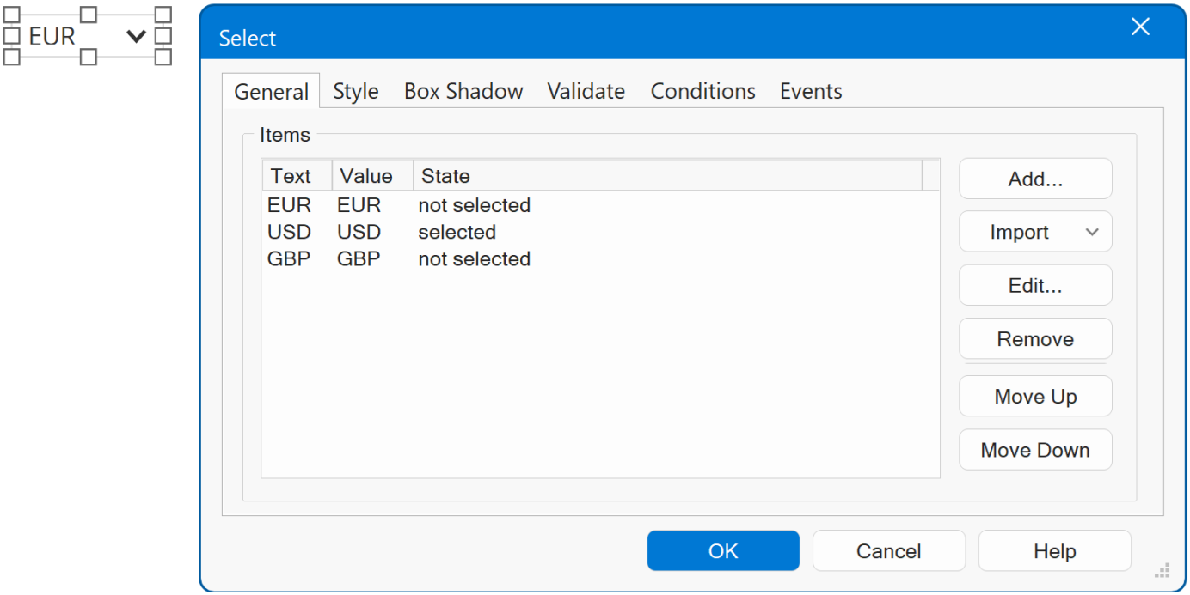Open the Conditions tab
Viewport: 1190px width, 595px height.
(x=702, y=92)
